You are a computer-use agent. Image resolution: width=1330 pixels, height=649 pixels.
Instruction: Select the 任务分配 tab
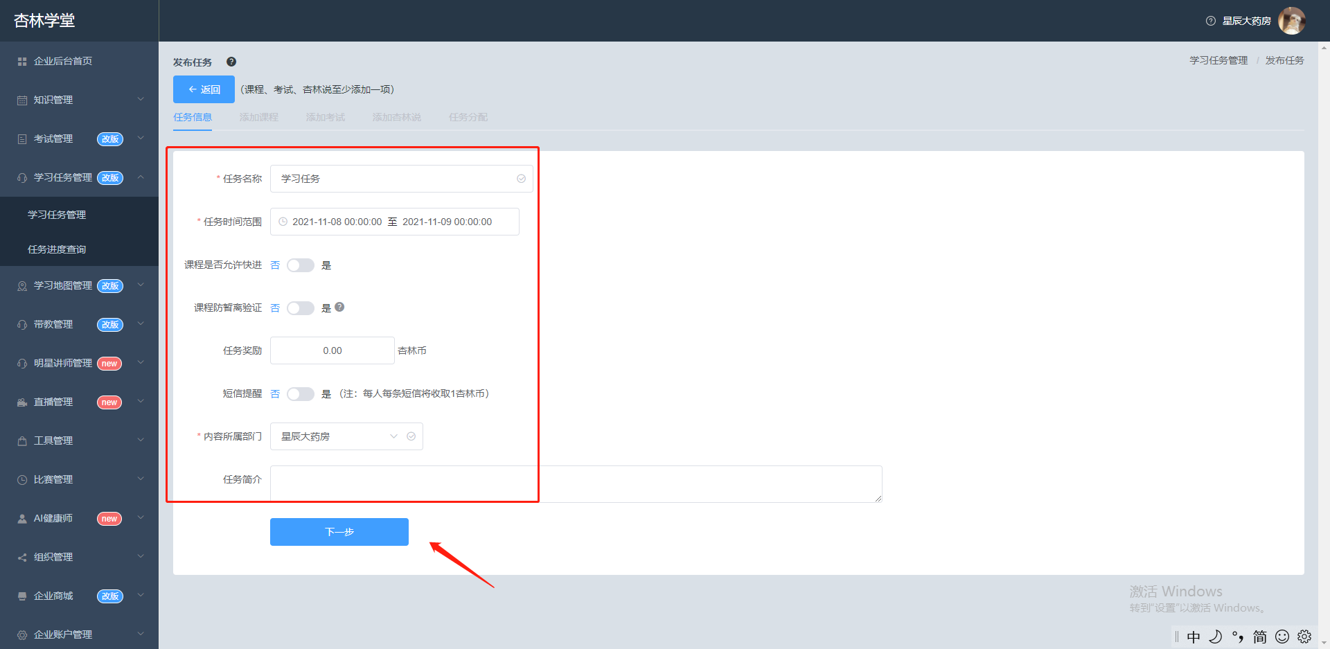point(468,117)
